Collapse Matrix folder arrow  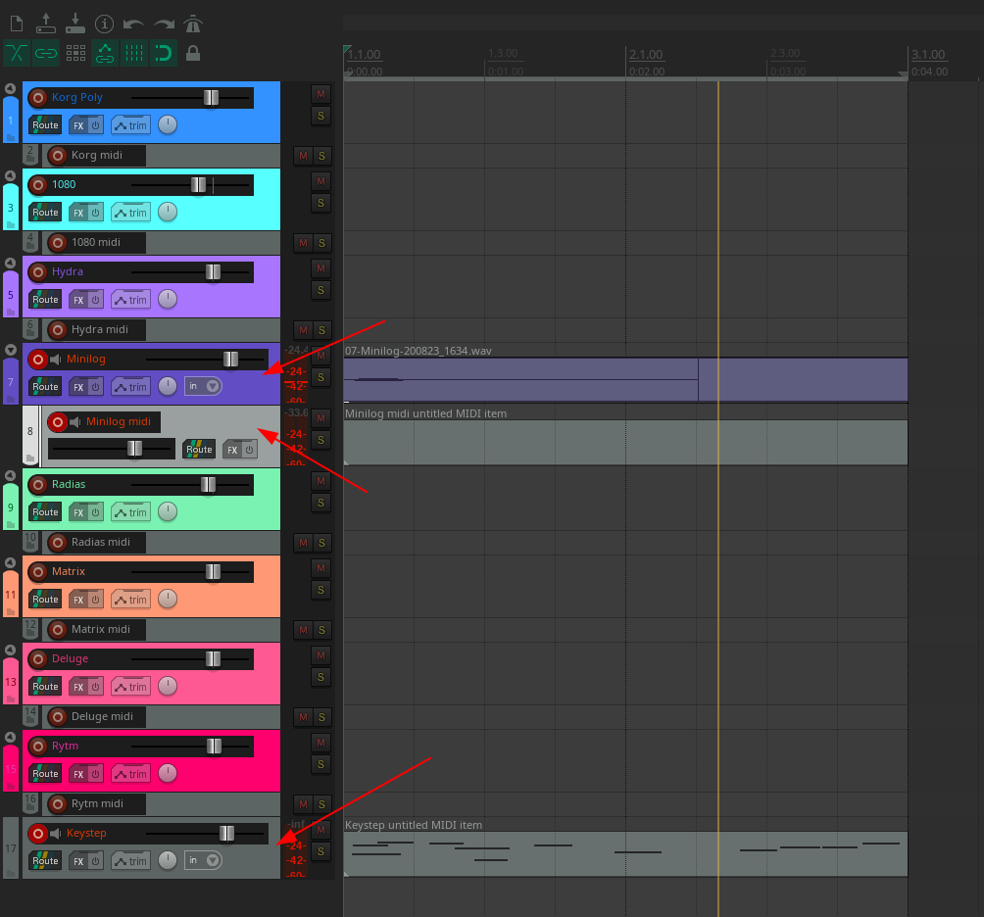point(10,562)
